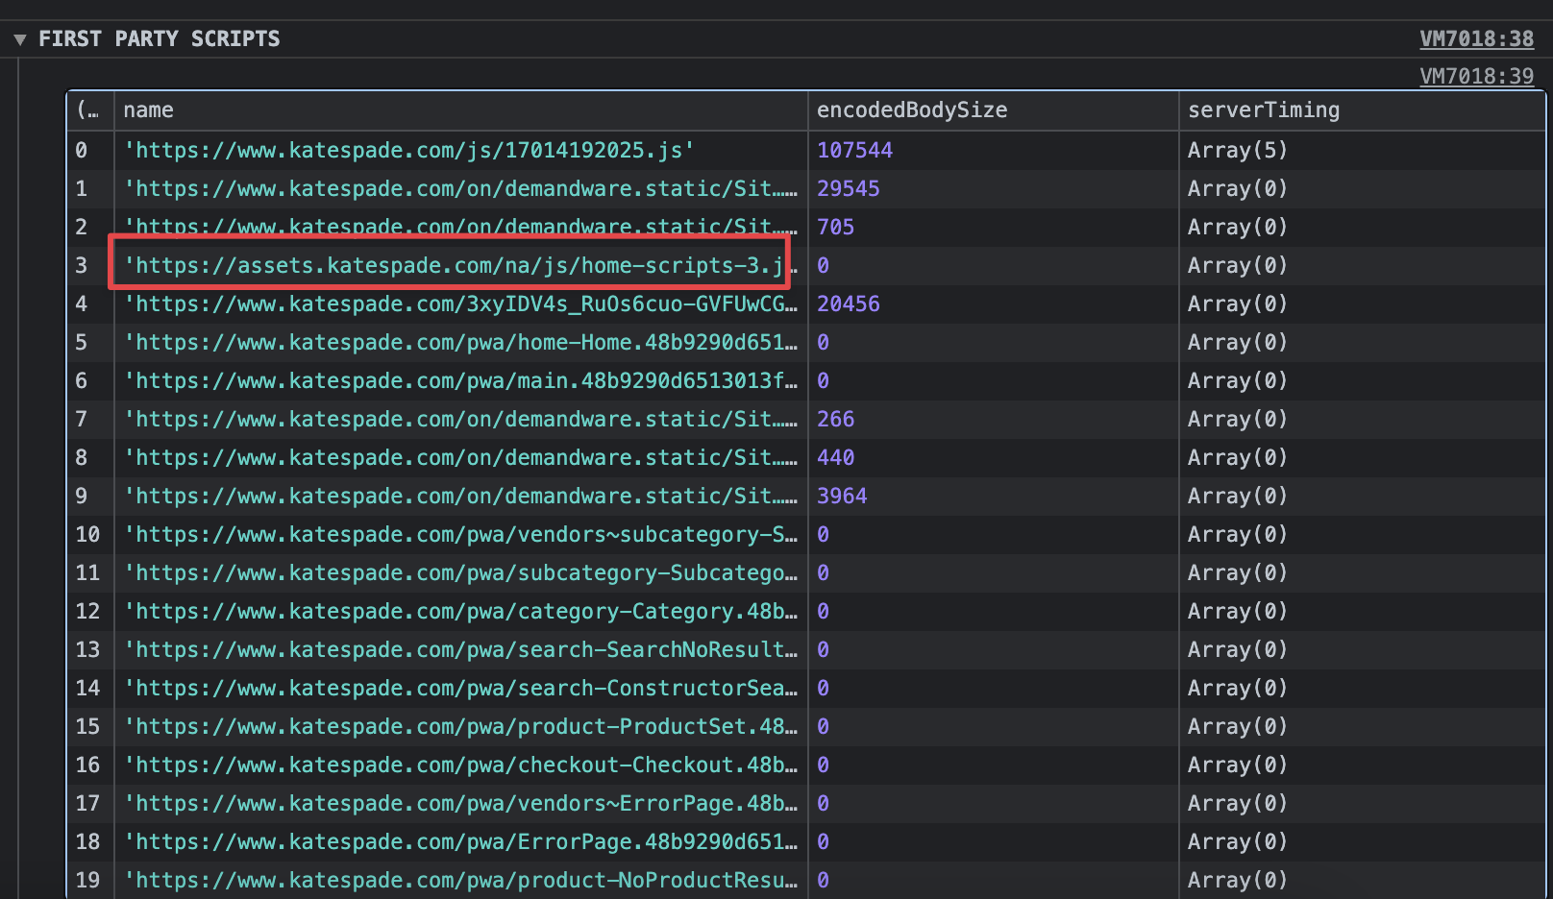Select the product-NoProductResu script URL
1553x899 pixels.
click(460, 880)
